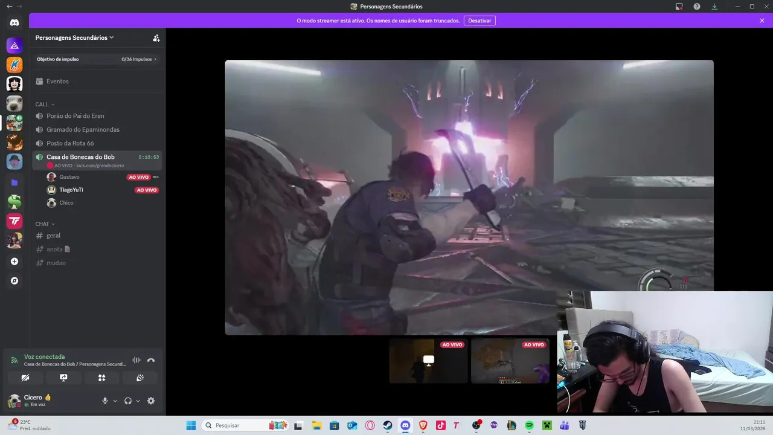
Task: Open Objetivo de impulso boost progress bar
Action: coord(97,59)
